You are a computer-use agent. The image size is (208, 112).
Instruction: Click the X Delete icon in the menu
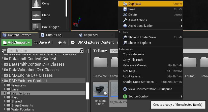coord(125,15)
